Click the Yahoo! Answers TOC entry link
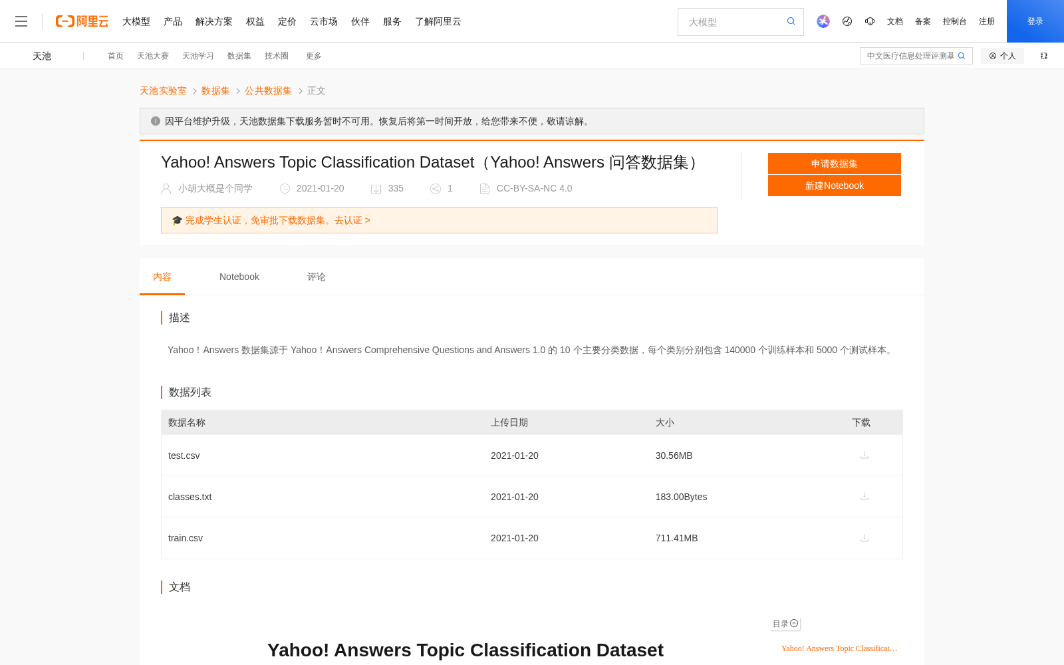This screenshot has height=665, width=1064. point(839,648)
